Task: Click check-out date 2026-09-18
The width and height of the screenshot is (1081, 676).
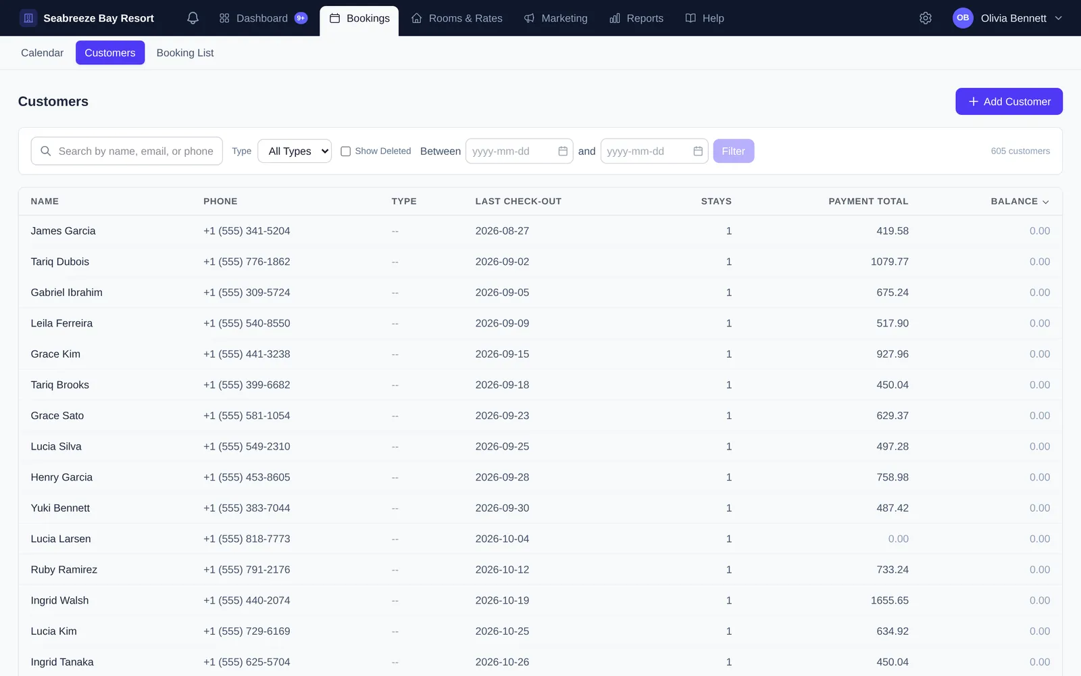Action: (502, 385)
